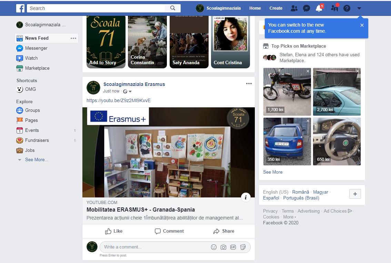Image resolution: width=391 pixels, height=263 pixels.
Task: Open the Erasmus+ video preview thumbnail
Action: click(169, 153)
